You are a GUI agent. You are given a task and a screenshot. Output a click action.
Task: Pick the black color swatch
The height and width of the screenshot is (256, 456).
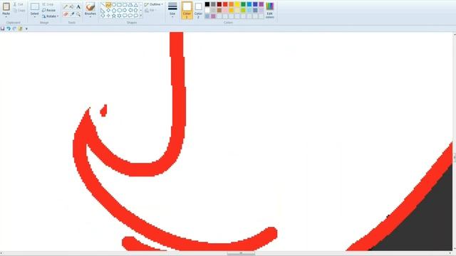207,4
